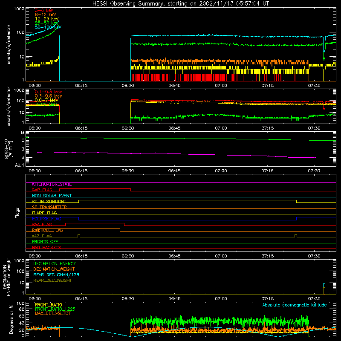Select the 50-100 keV legend label
341x341 pixels.
click(48, 27)
